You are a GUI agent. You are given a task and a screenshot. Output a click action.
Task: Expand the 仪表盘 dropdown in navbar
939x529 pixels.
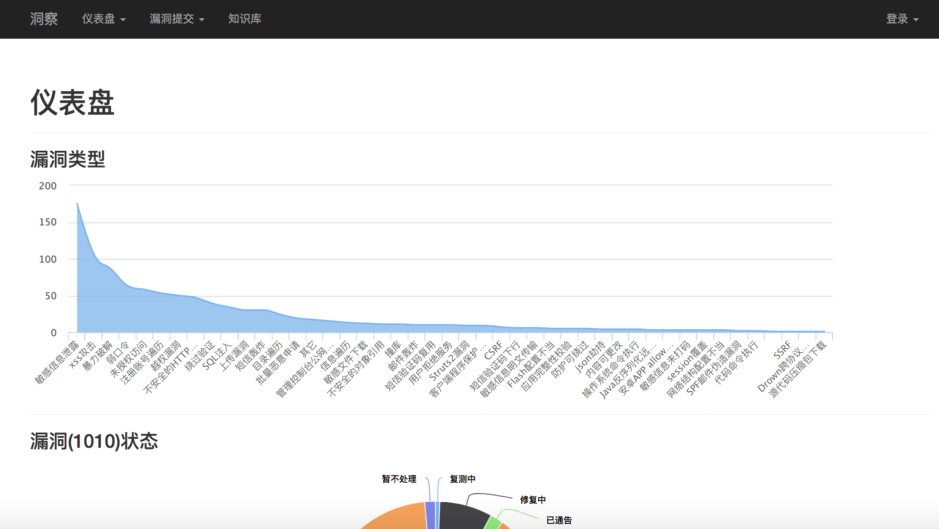tap(103, 19)
